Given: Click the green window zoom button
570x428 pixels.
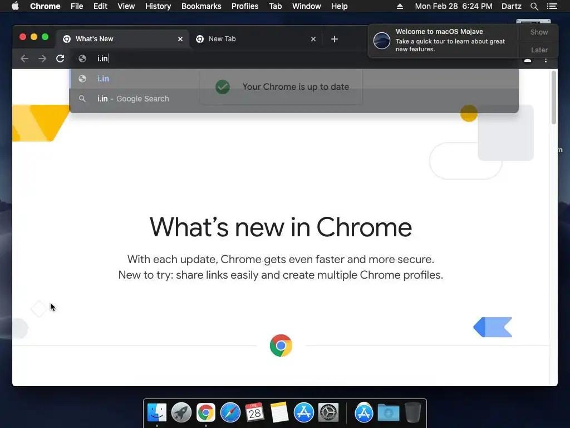Looking at the screenshot, I should [x=45, y=37].
